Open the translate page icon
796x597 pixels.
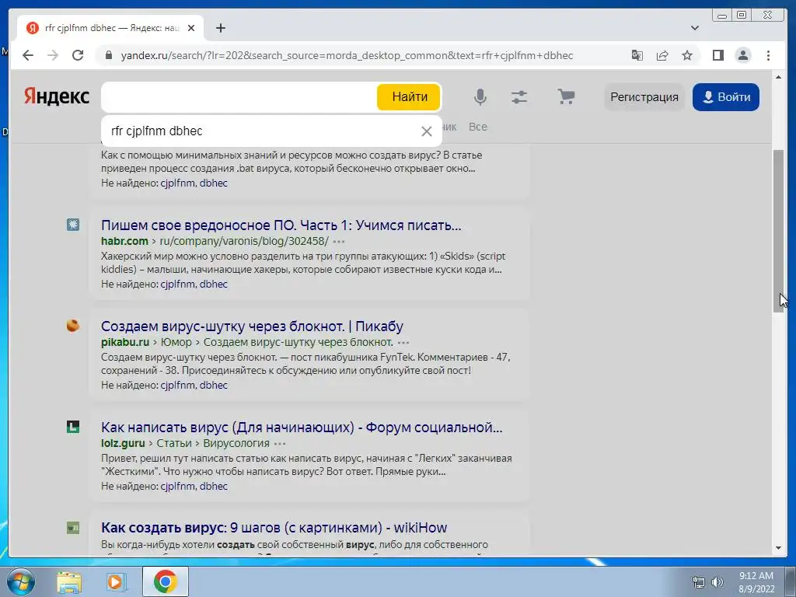637,55
